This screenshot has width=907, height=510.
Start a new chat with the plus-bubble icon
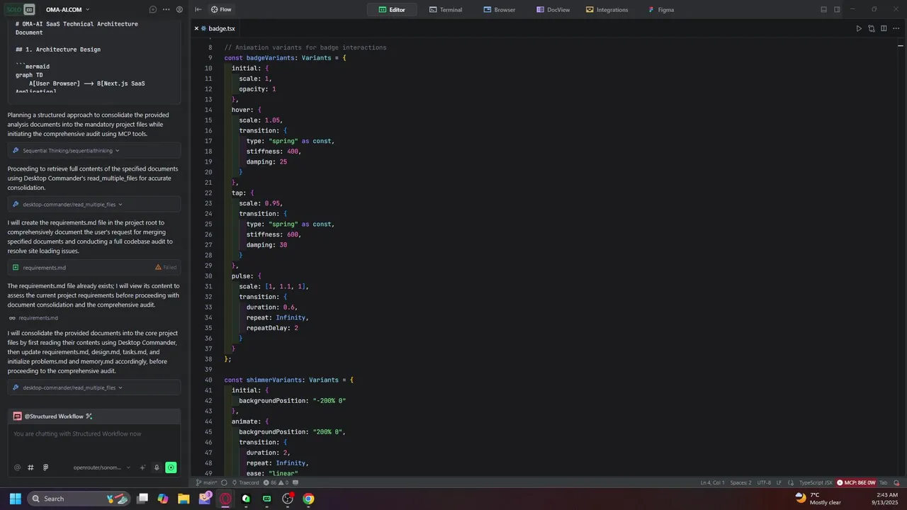pyautogui.click(x=153, y=10)
